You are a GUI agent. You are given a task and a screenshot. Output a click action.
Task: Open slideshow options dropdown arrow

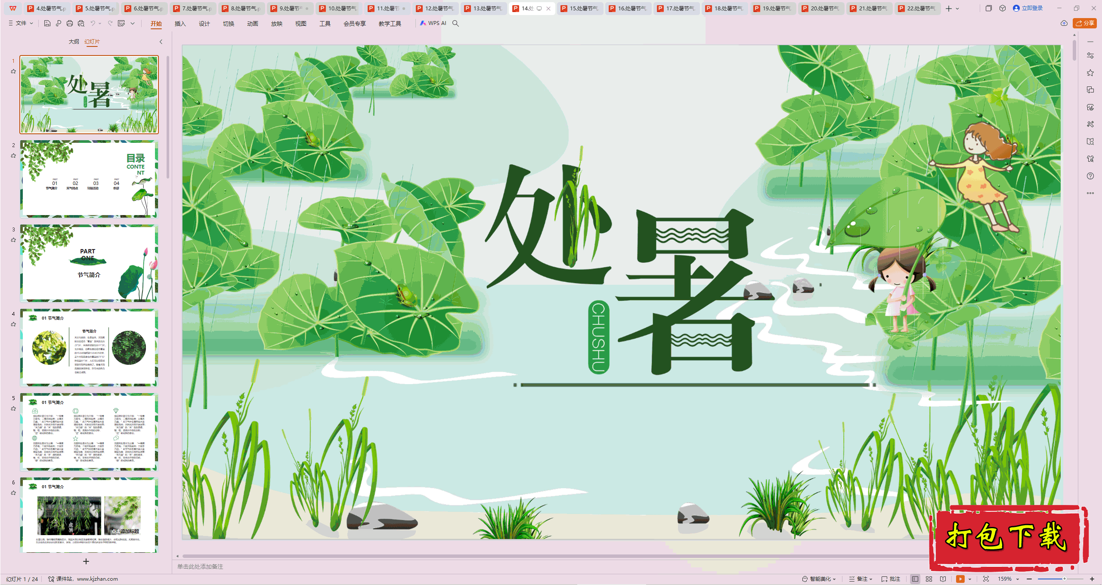pos(970,579)
